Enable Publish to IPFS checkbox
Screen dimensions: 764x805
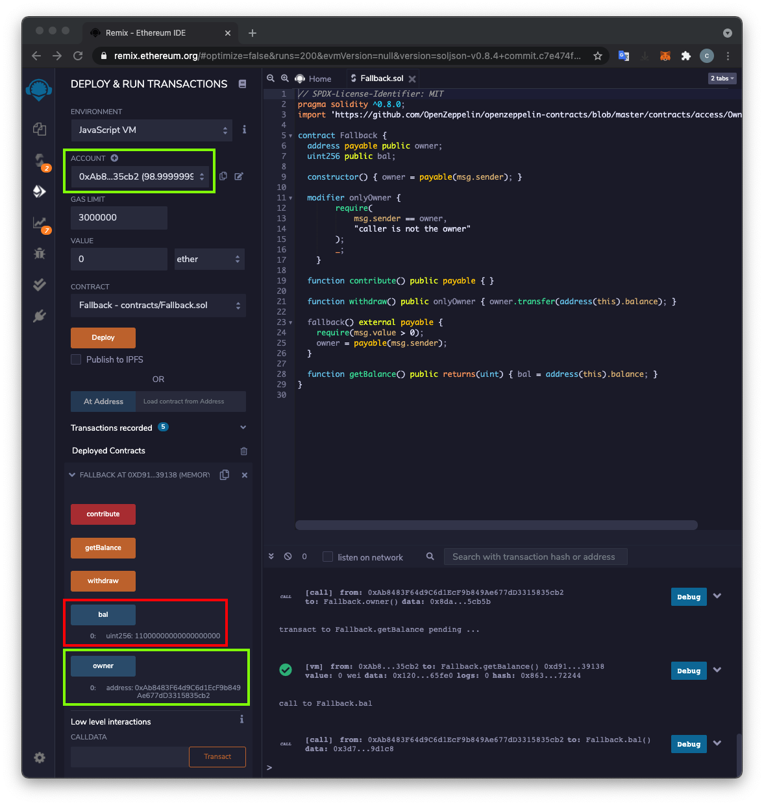pos(76,359)
